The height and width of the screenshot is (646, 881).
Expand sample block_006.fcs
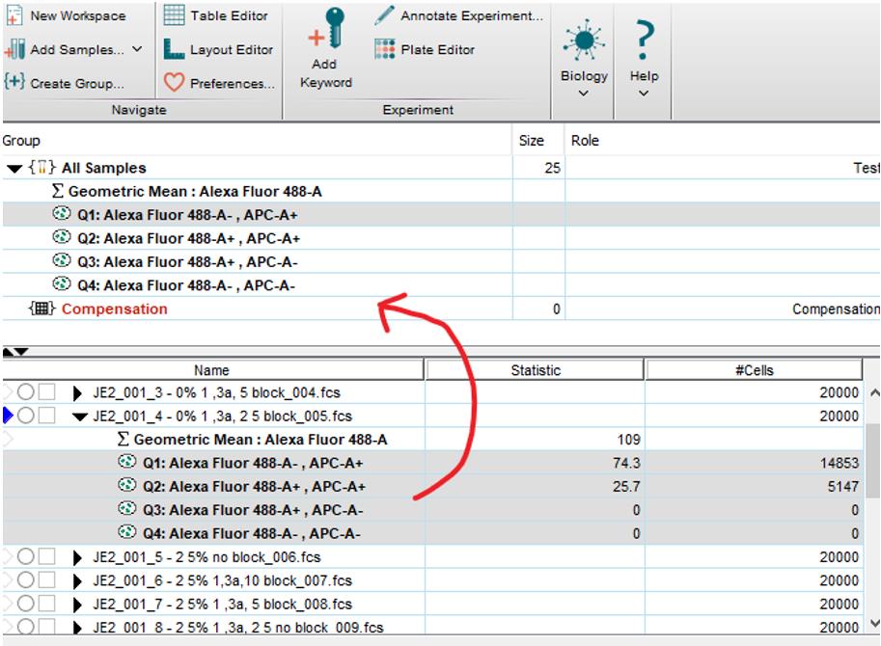[77, 557]
